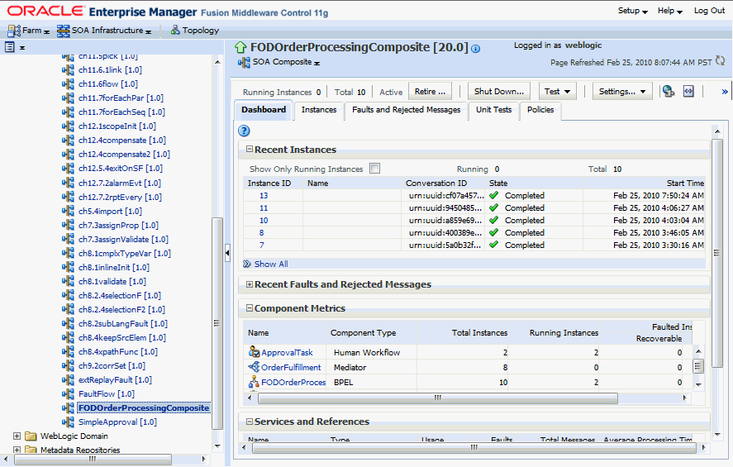Click the dashboard vertical scrollbar thumb

point(716,253)
